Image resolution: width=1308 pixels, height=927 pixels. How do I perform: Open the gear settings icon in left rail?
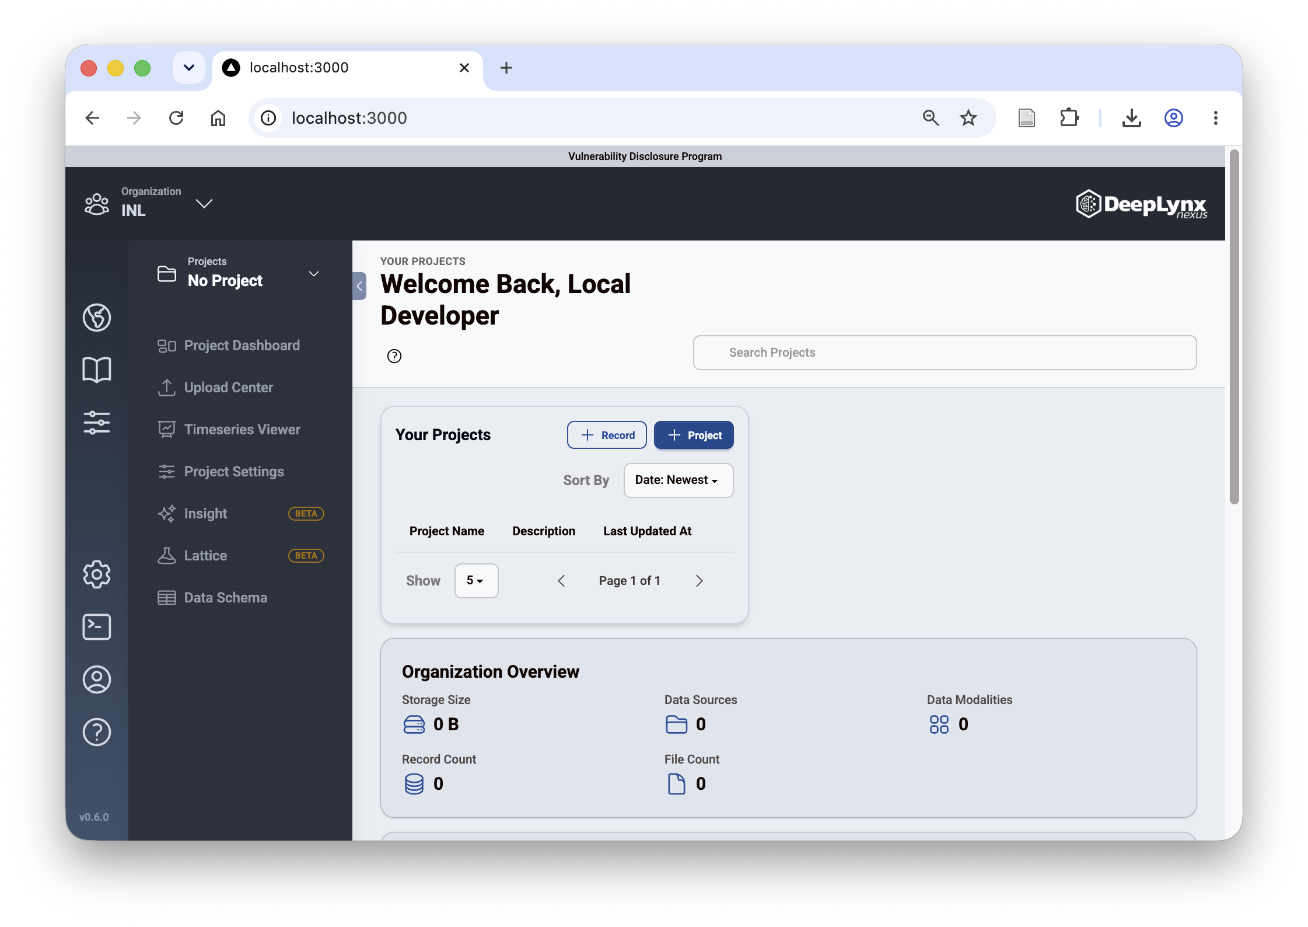click(97, 574)
